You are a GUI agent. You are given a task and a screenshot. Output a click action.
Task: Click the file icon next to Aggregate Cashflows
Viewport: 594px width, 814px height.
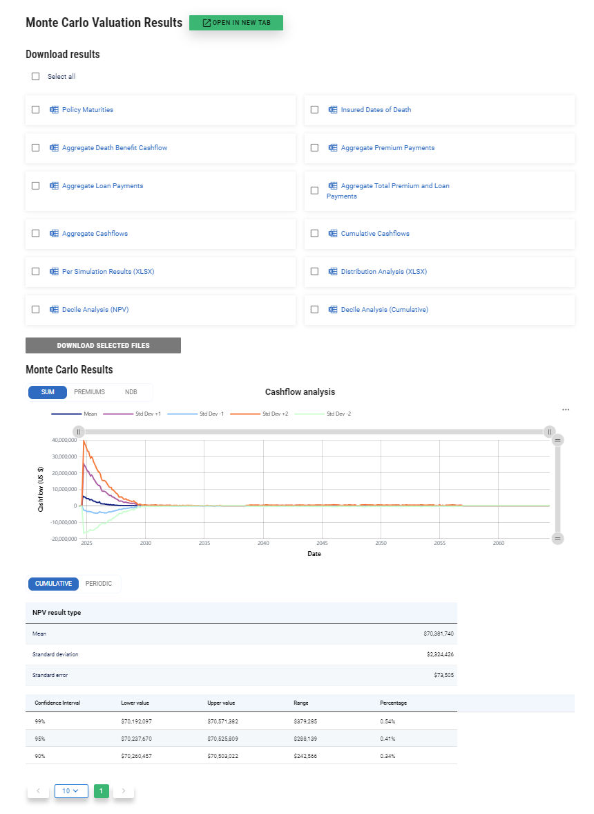click(54, 234)
